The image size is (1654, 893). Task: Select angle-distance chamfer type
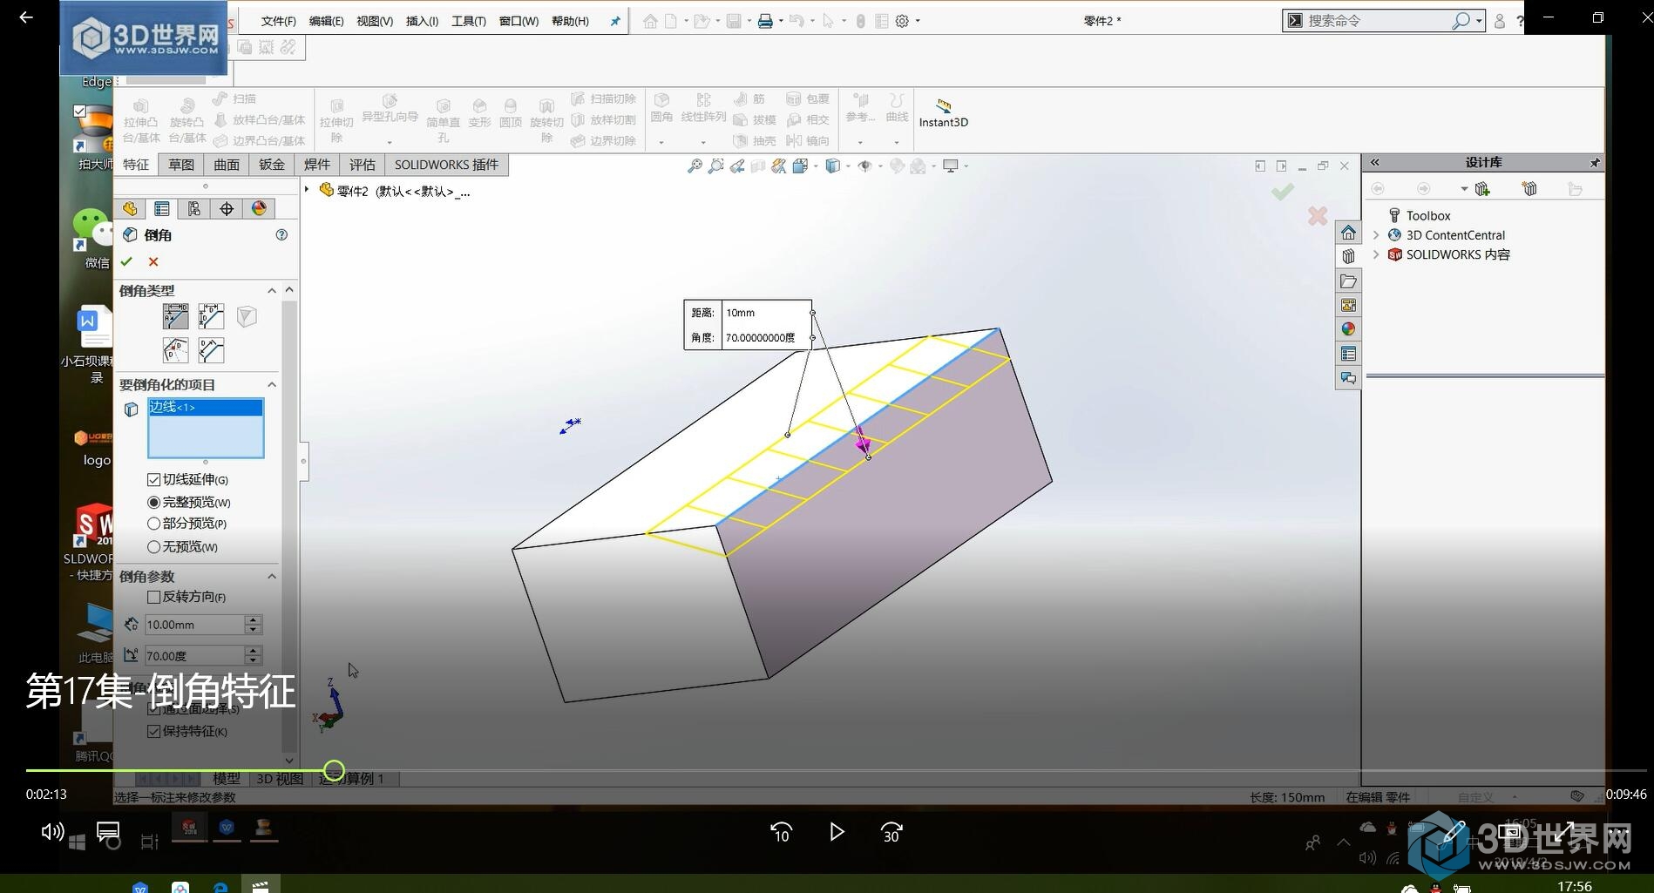175,316
